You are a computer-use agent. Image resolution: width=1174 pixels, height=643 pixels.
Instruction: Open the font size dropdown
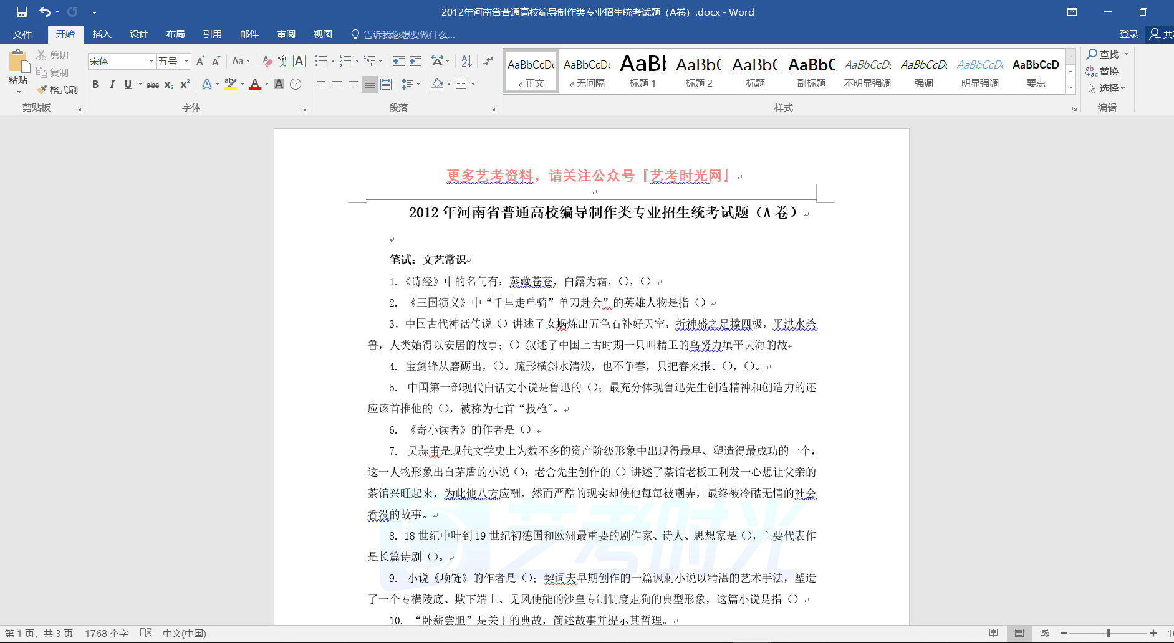[186, 61]
